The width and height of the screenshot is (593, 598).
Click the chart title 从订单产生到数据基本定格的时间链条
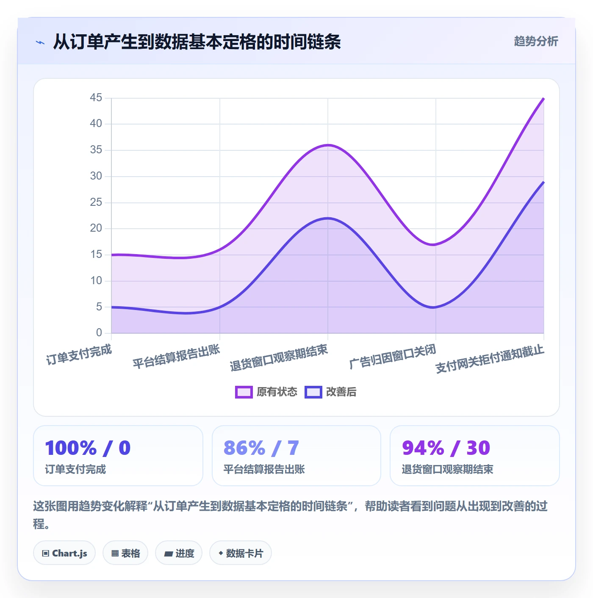click(197, 42)
